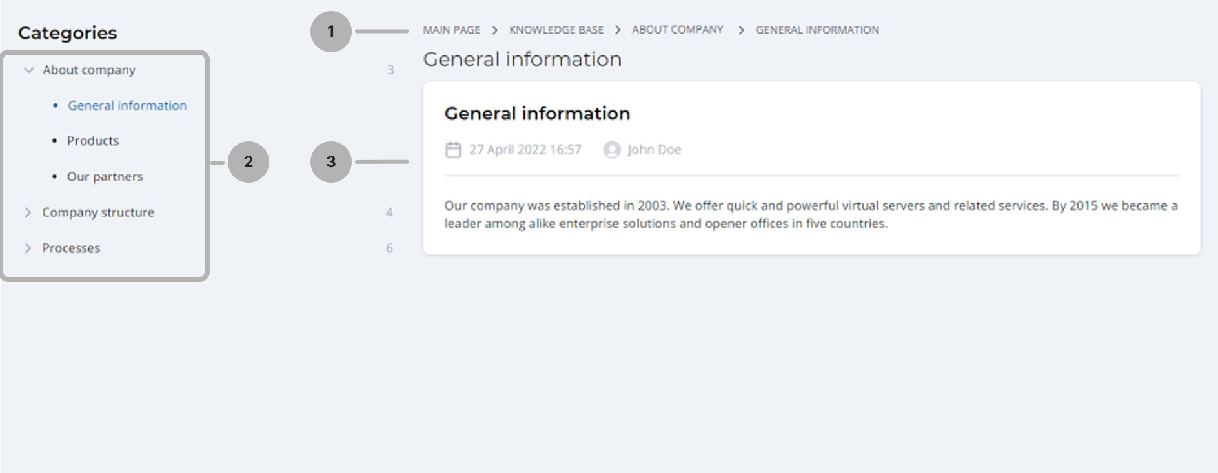Image resolution: width=1218 pixels, height=473 pixels.
Task: Open Knowledge Base breadcrumb link
Action: point(556,30)
